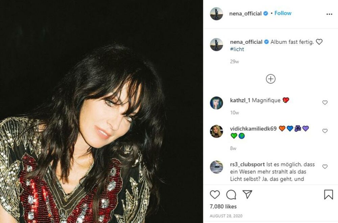Open the three-dot more options menu
This screenshot has width=338, height=223.
click(x=329, y=14)
